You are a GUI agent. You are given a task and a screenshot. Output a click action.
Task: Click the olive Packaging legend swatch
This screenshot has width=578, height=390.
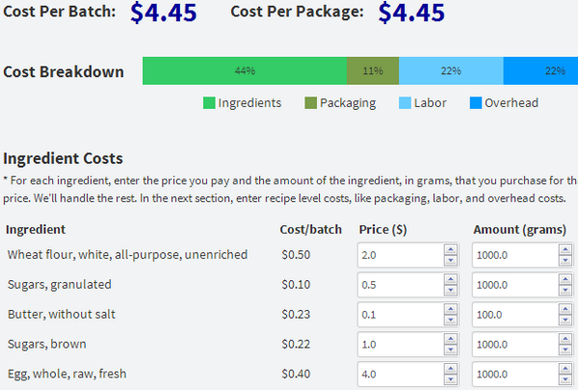tap(311, 103)
